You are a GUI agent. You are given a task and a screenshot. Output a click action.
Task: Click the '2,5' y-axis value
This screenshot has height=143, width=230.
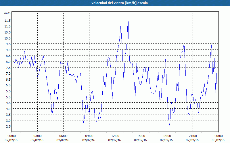click(8, 126)
